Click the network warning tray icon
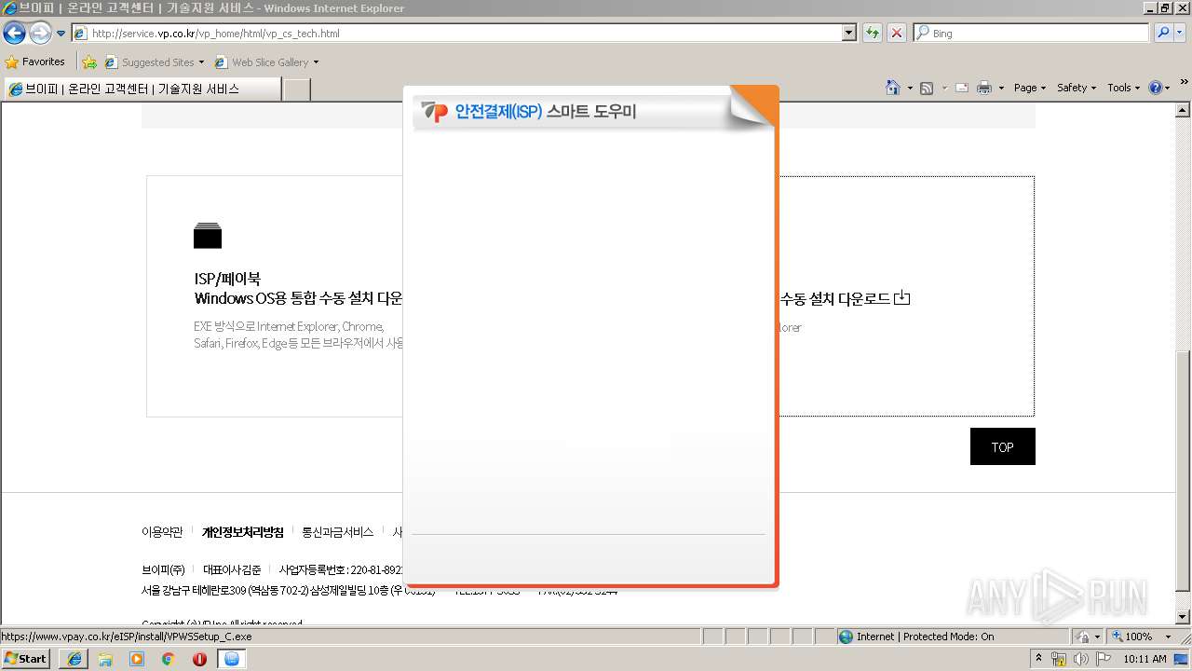The width and height of the screenshot is (1192, 671). click(1059, 659)
